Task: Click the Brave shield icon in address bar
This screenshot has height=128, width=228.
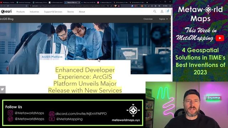Action: coord(116,6)
